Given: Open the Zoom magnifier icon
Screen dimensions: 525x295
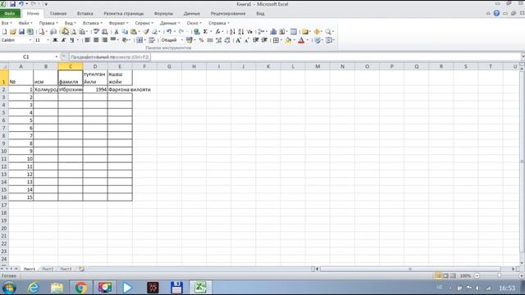Looking at the screenshot, I should click(x=328, y=32).
